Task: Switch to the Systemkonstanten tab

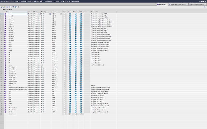Action: [x=197, y=4]
